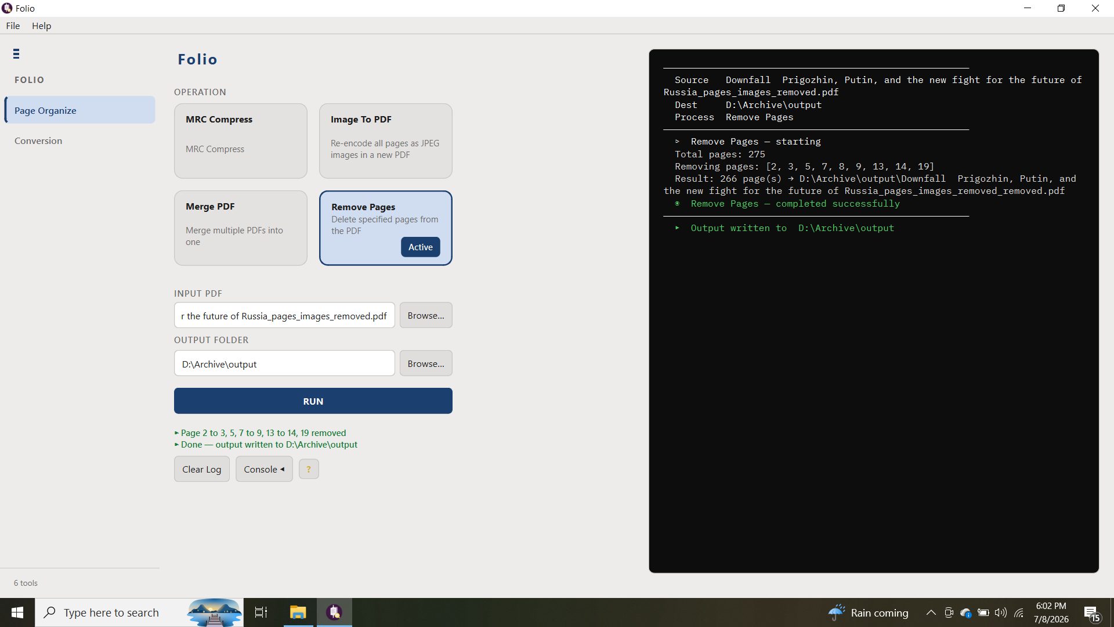
Task: Click the search highlights landscape image
Action: [214, 612]
